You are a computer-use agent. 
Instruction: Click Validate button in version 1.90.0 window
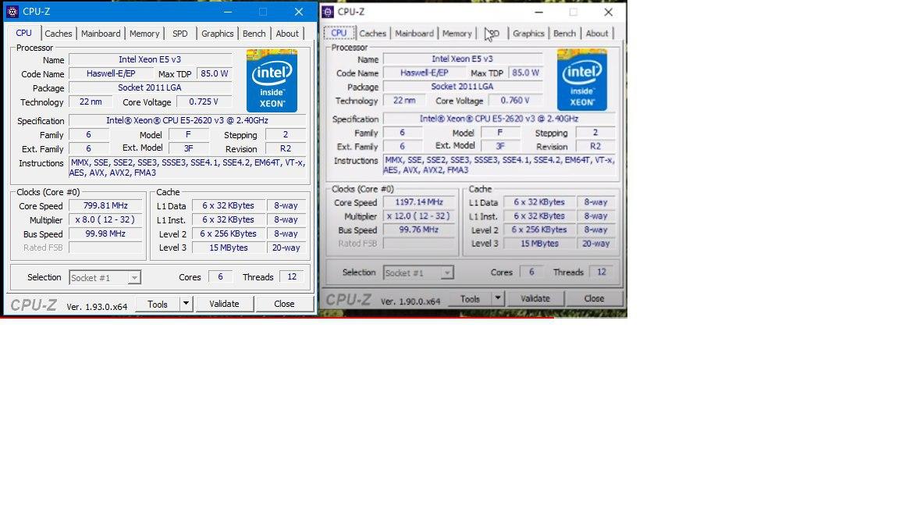[x=535, y=299]
